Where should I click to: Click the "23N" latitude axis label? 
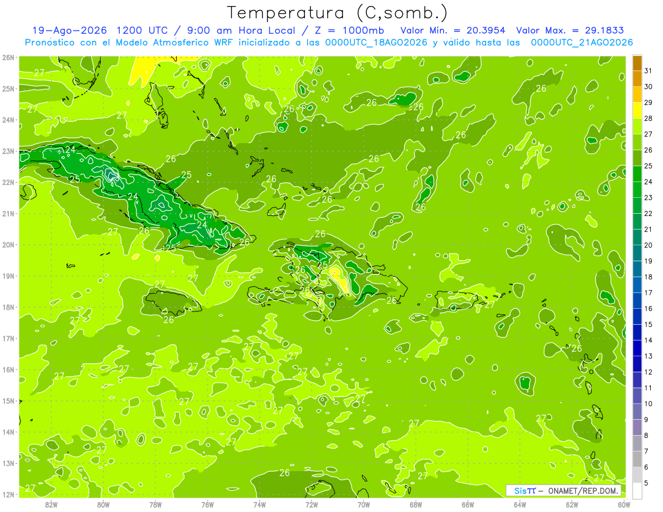point(8,151)
